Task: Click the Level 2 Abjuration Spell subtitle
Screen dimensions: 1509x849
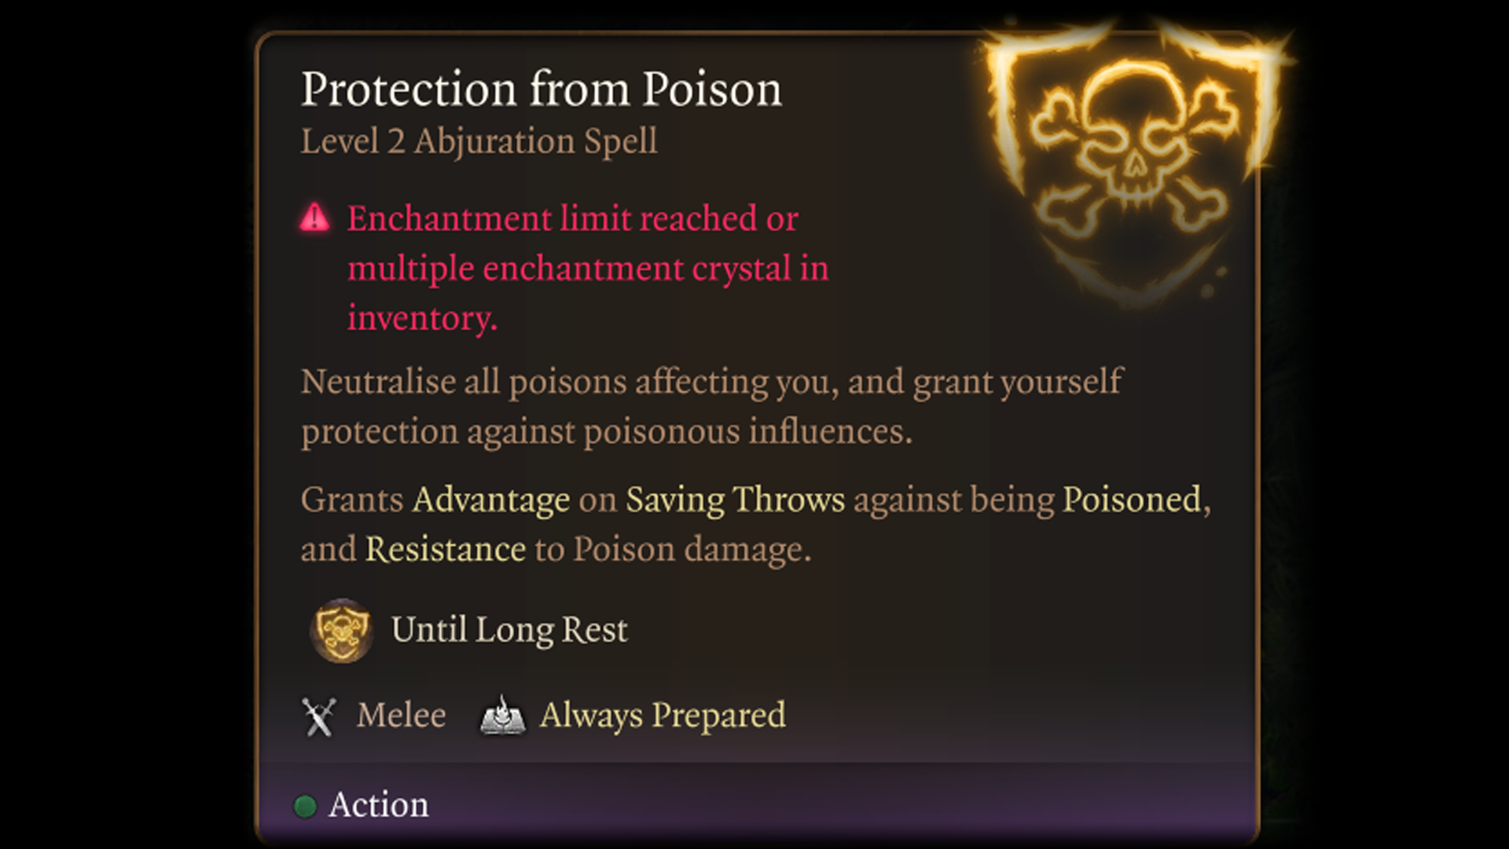Action: pyautogui.click(x=479, y=142)
